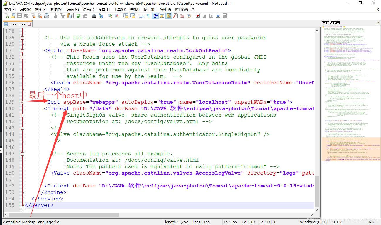Click the Copy toolbar icon

click(x=62, y=16)
